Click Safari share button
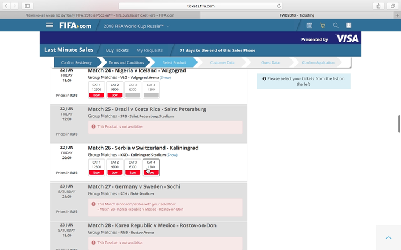 pos(378,6)
